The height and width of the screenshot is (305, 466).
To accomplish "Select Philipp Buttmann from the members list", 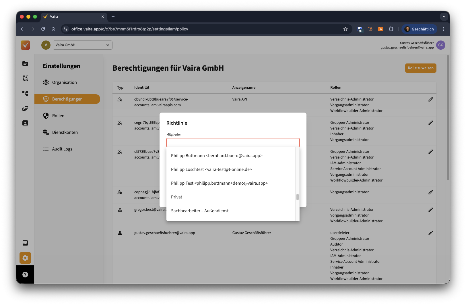I will coord(217,156).
